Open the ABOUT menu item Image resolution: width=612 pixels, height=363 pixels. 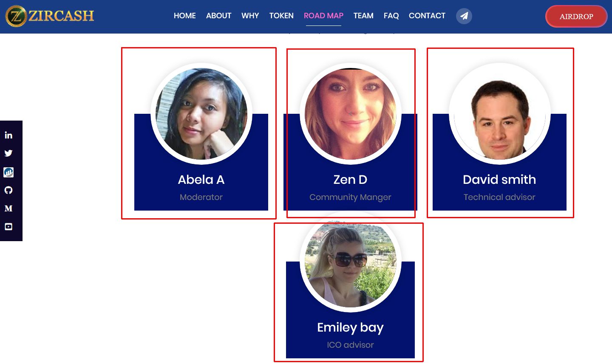[219, 16]
